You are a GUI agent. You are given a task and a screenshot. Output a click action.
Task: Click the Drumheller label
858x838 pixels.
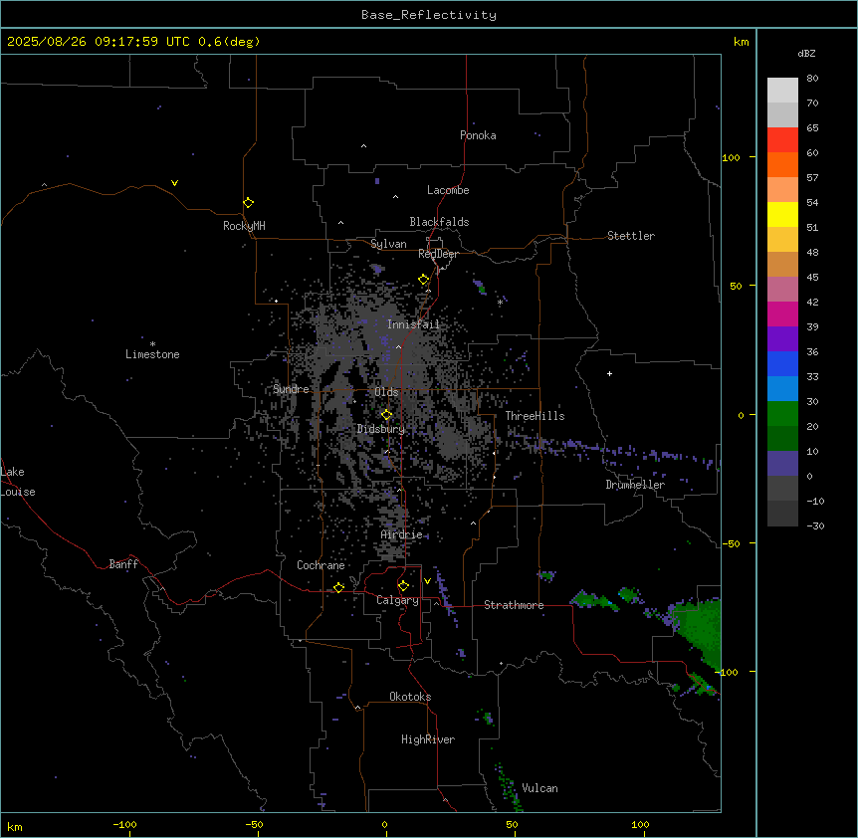coord(635,485)
